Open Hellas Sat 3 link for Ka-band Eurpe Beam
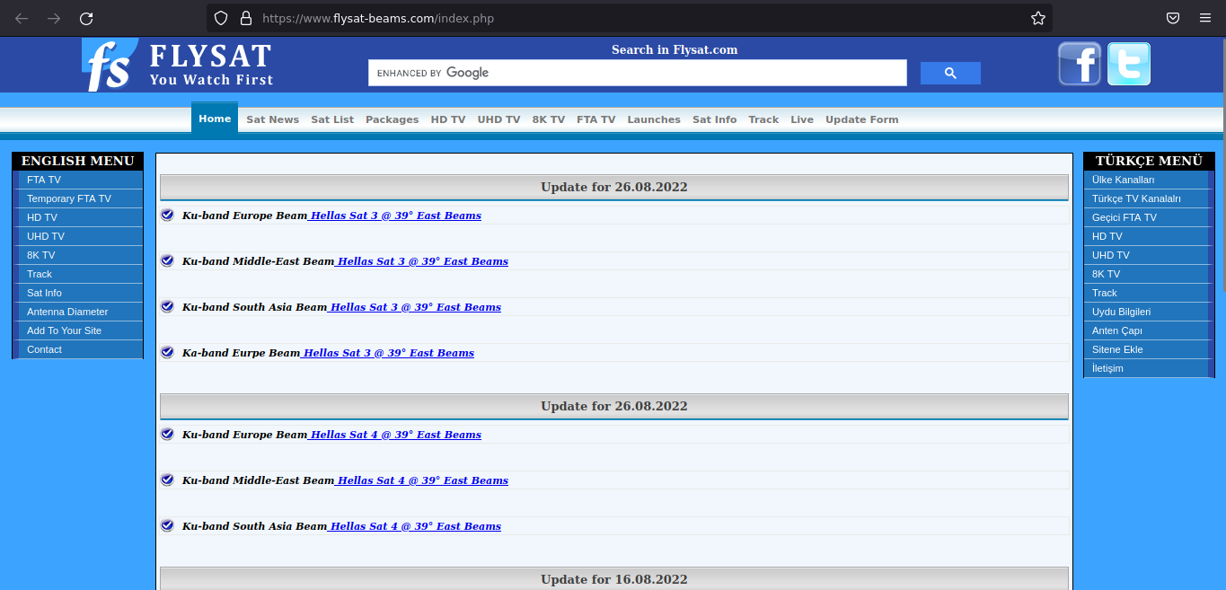 click(x=387, y=353)
